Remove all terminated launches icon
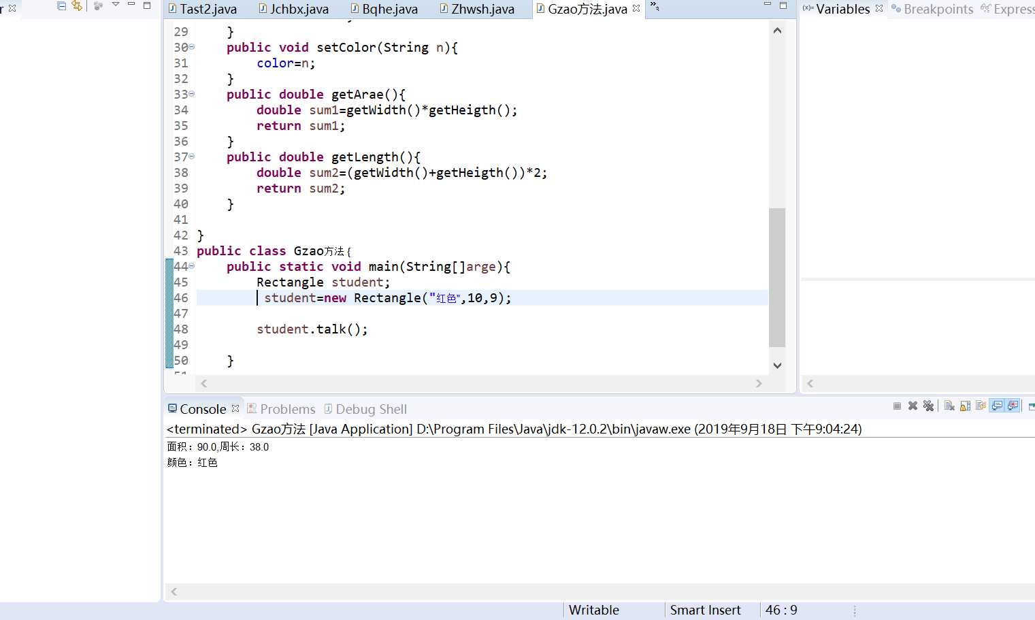 coord(928,406)
